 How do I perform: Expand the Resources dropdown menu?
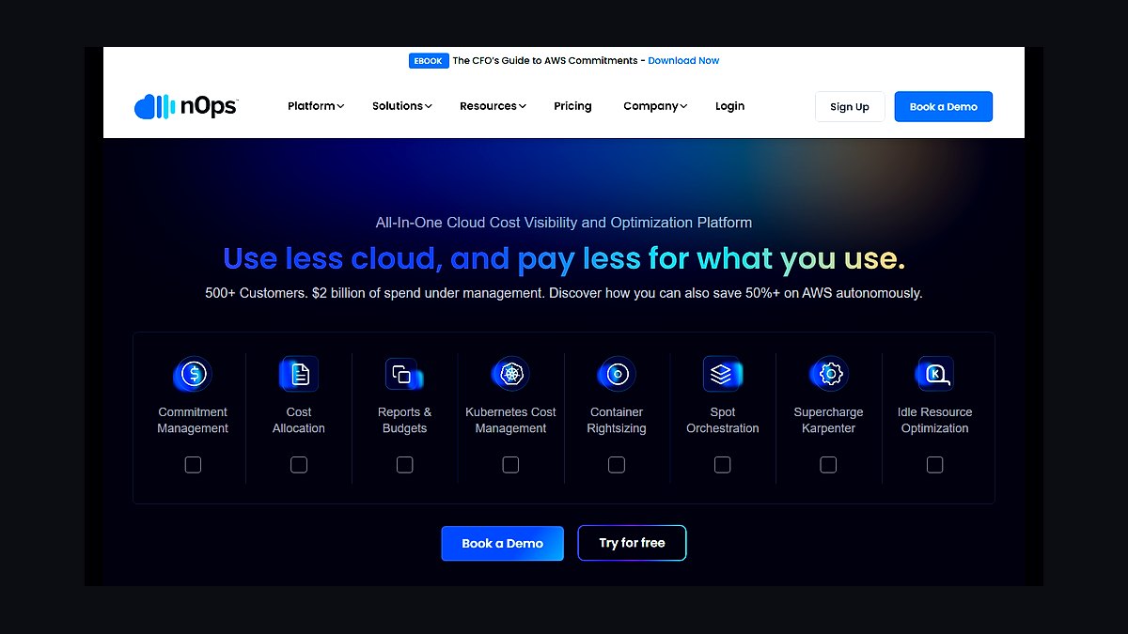coord(493,106)
